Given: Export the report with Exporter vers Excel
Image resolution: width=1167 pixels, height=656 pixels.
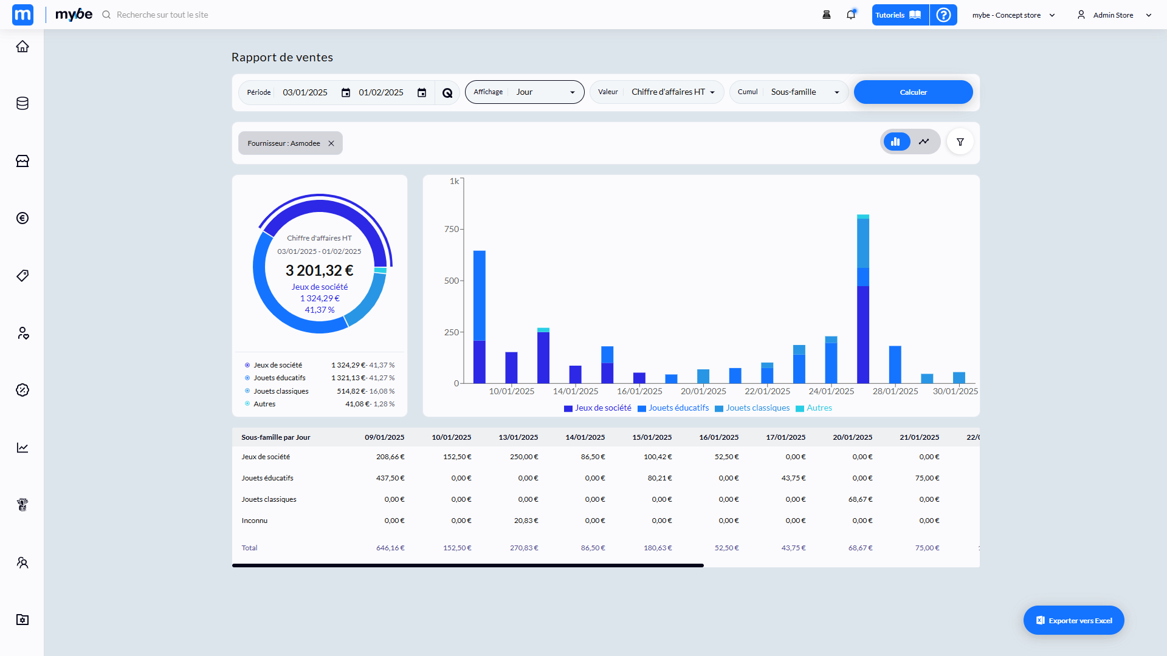Looking at the screenshot, I should 1073,620.
